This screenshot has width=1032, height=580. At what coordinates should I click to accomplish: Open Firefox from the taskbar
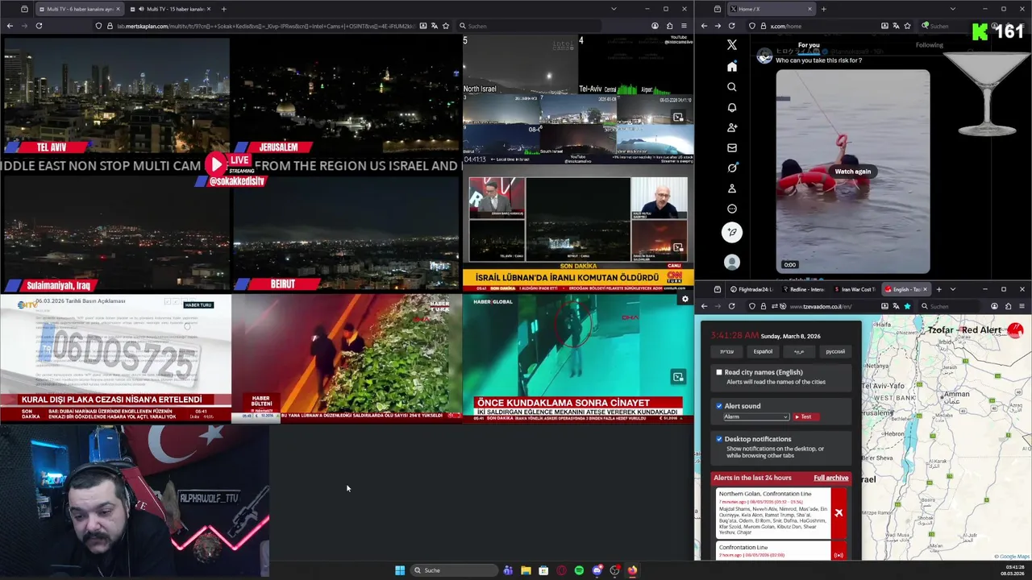[x=632, y=570]
